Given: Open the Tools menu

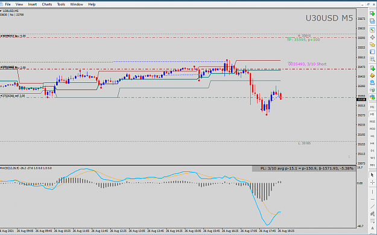Looking at the screenshot, I should coord(61,4).
